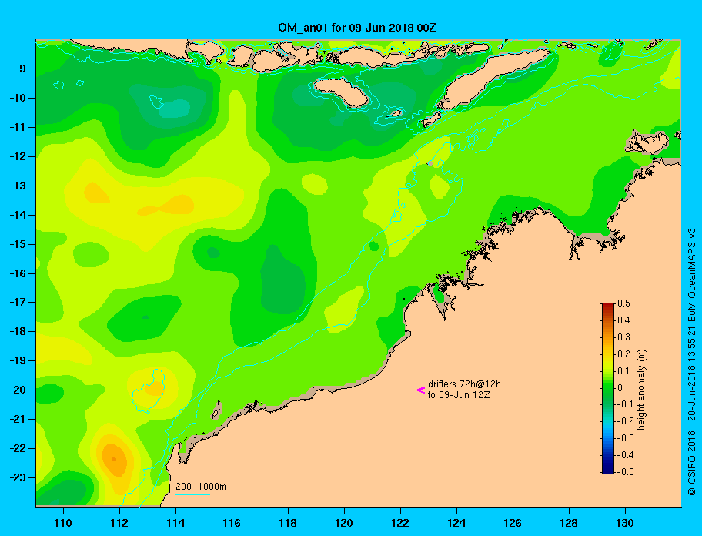Click latitude axis label "-16"
The height and width of the screenshot is (536, 702).
click(18, 273)
